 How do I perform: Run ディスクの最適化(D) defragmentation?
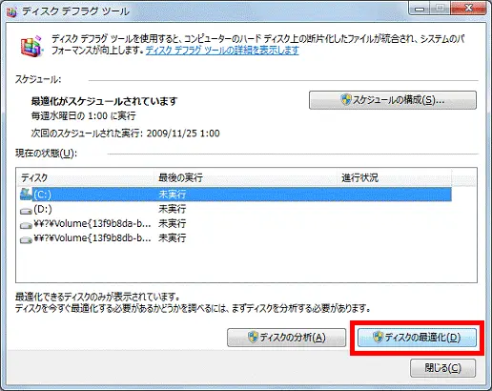pyautogui.click(x=417, y=338)
